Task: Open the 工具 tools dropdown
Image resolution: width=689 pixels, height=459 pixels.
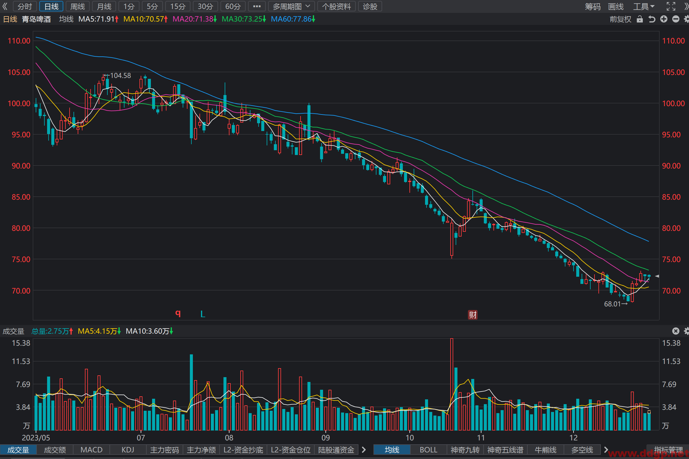Action: click(644, 6)
